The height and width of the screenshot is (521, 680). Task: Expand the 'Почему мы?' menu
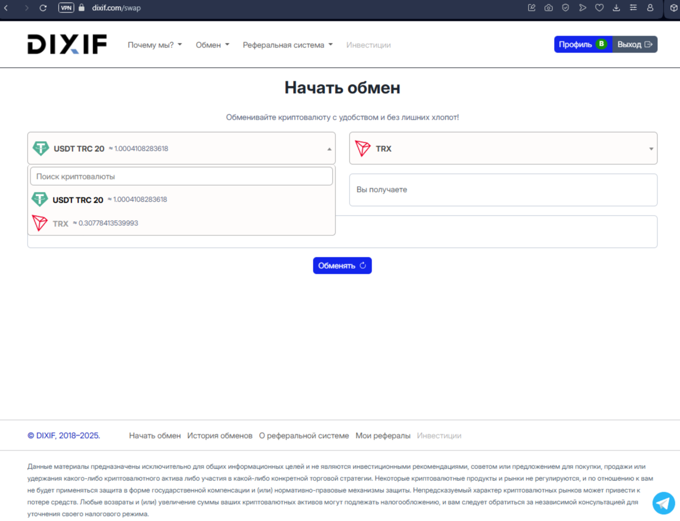pos(155,45)
